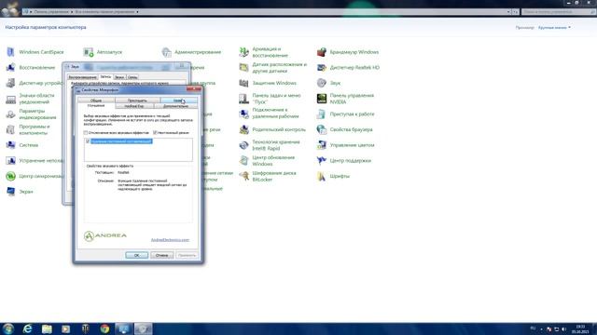Open Windows CardSpace item

pos(35,52)
